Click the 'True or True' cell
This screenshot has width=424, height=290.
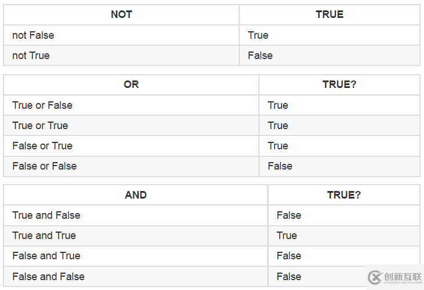pos(131,126)
